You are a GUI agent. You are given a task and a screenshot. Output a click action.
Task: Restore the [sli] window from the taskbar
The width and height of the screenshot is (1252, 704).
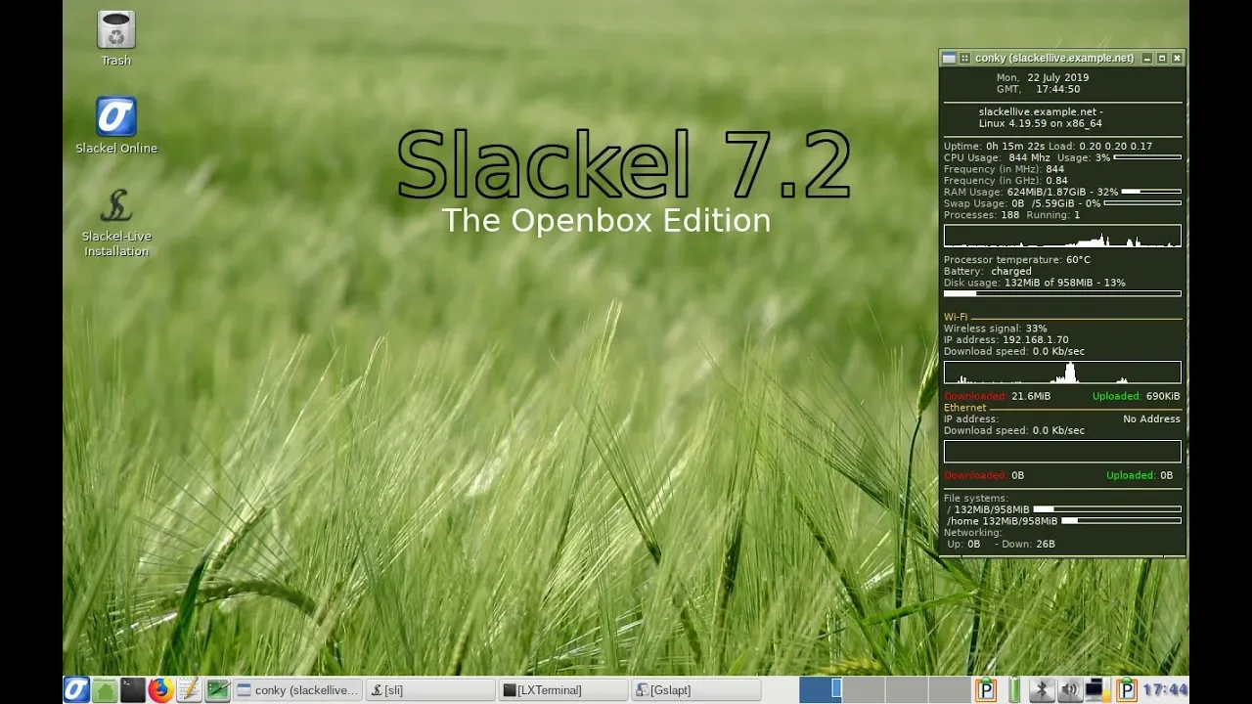(430, 690)
